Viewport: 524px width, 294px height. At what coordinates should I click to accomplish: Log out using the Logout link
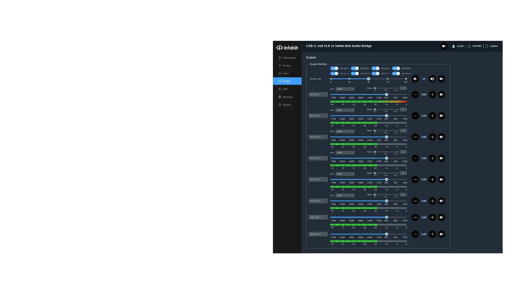point(492,46)
